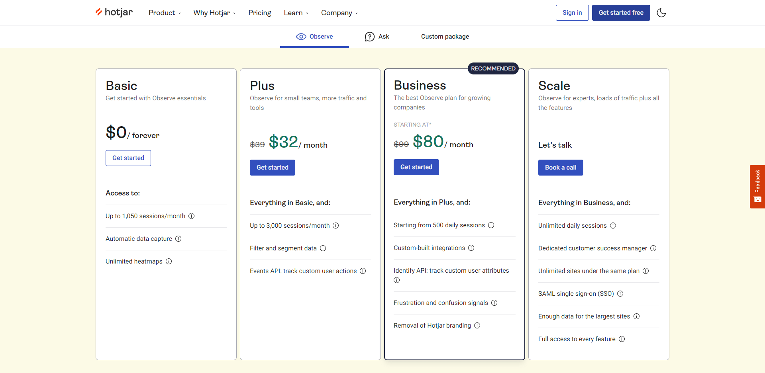765x373 pixels.
Task: Select the Custom package tab
Action: coord(445,37)
